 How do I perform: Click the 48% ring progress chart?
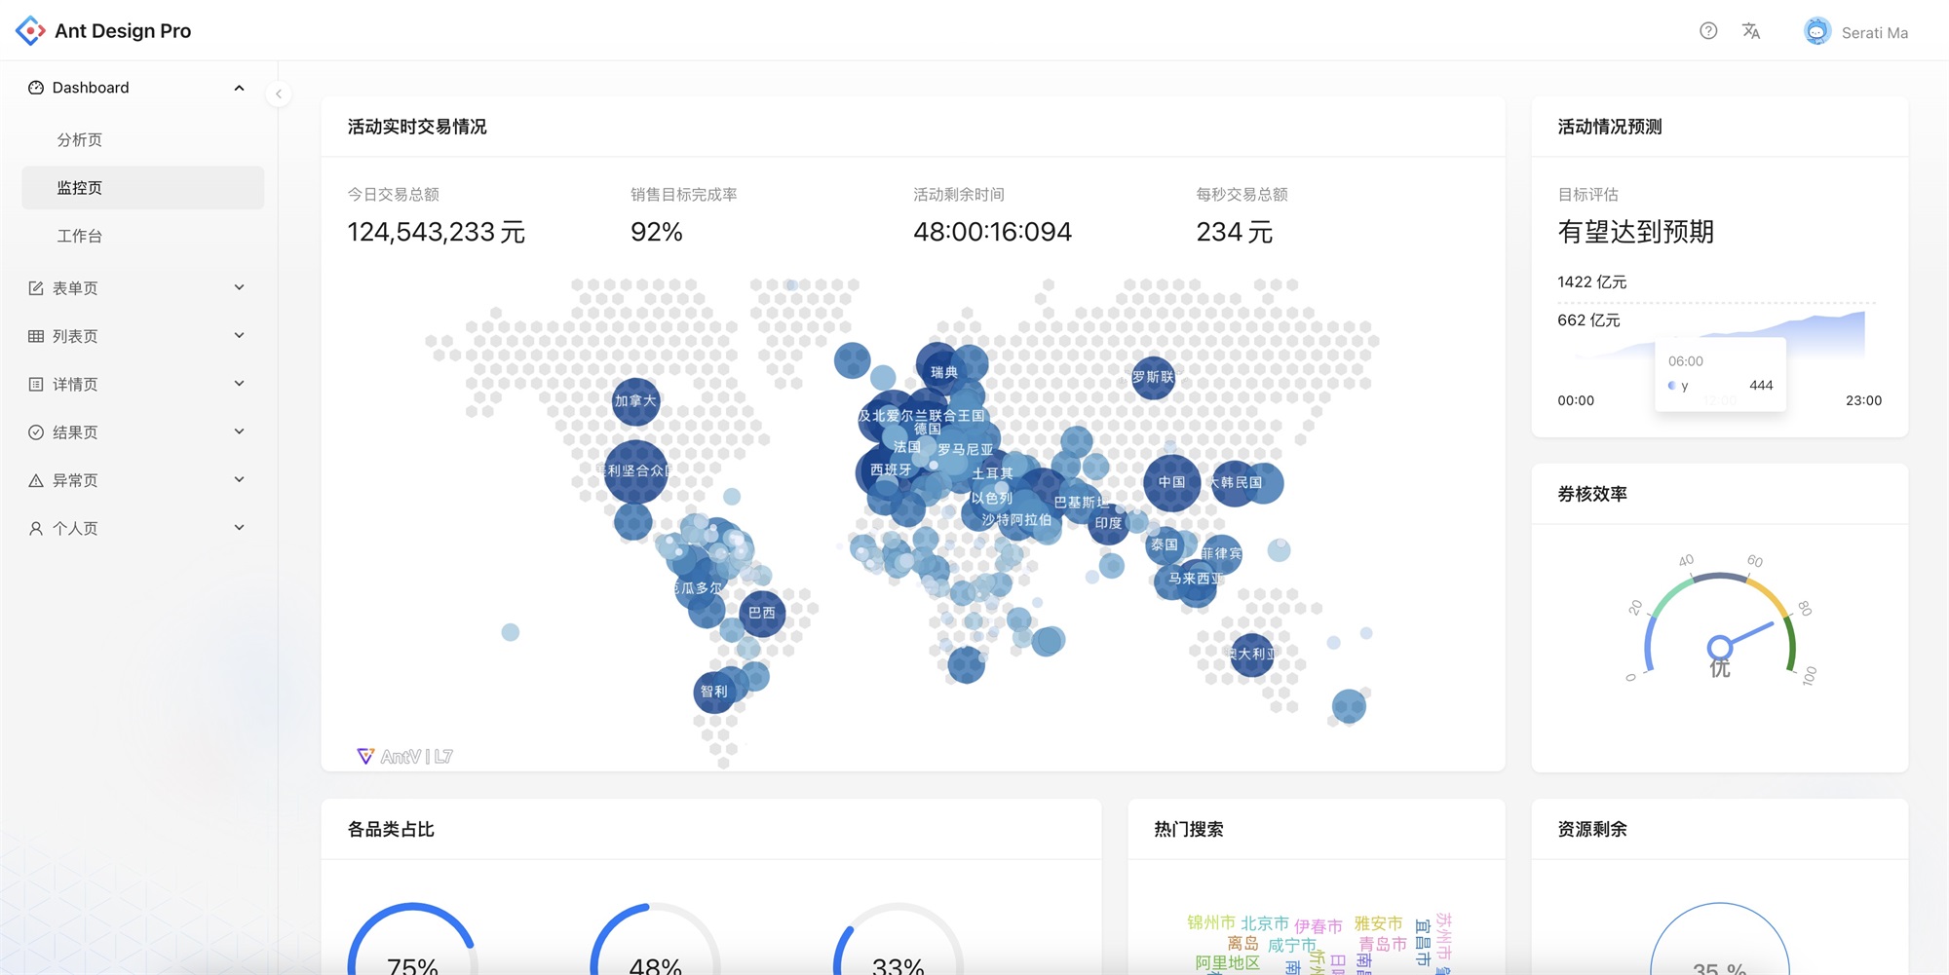coord(656,939)
